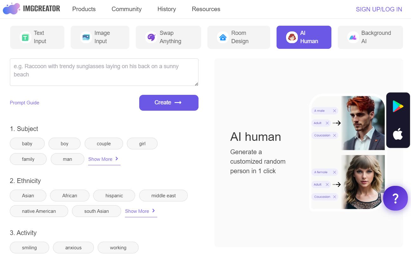This screenshot has height=255, width=411.
Task: Click the Image Input tool icon
Action: [x=86, y=37]
